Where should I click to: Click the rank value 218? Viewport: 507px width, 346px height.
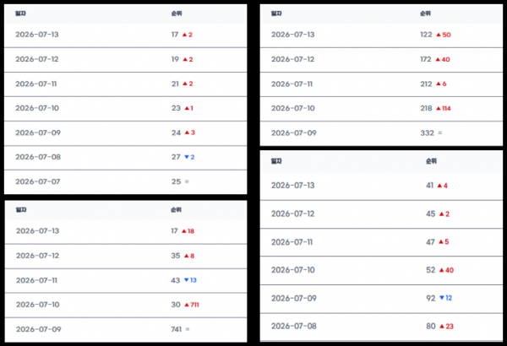(426, 108)
